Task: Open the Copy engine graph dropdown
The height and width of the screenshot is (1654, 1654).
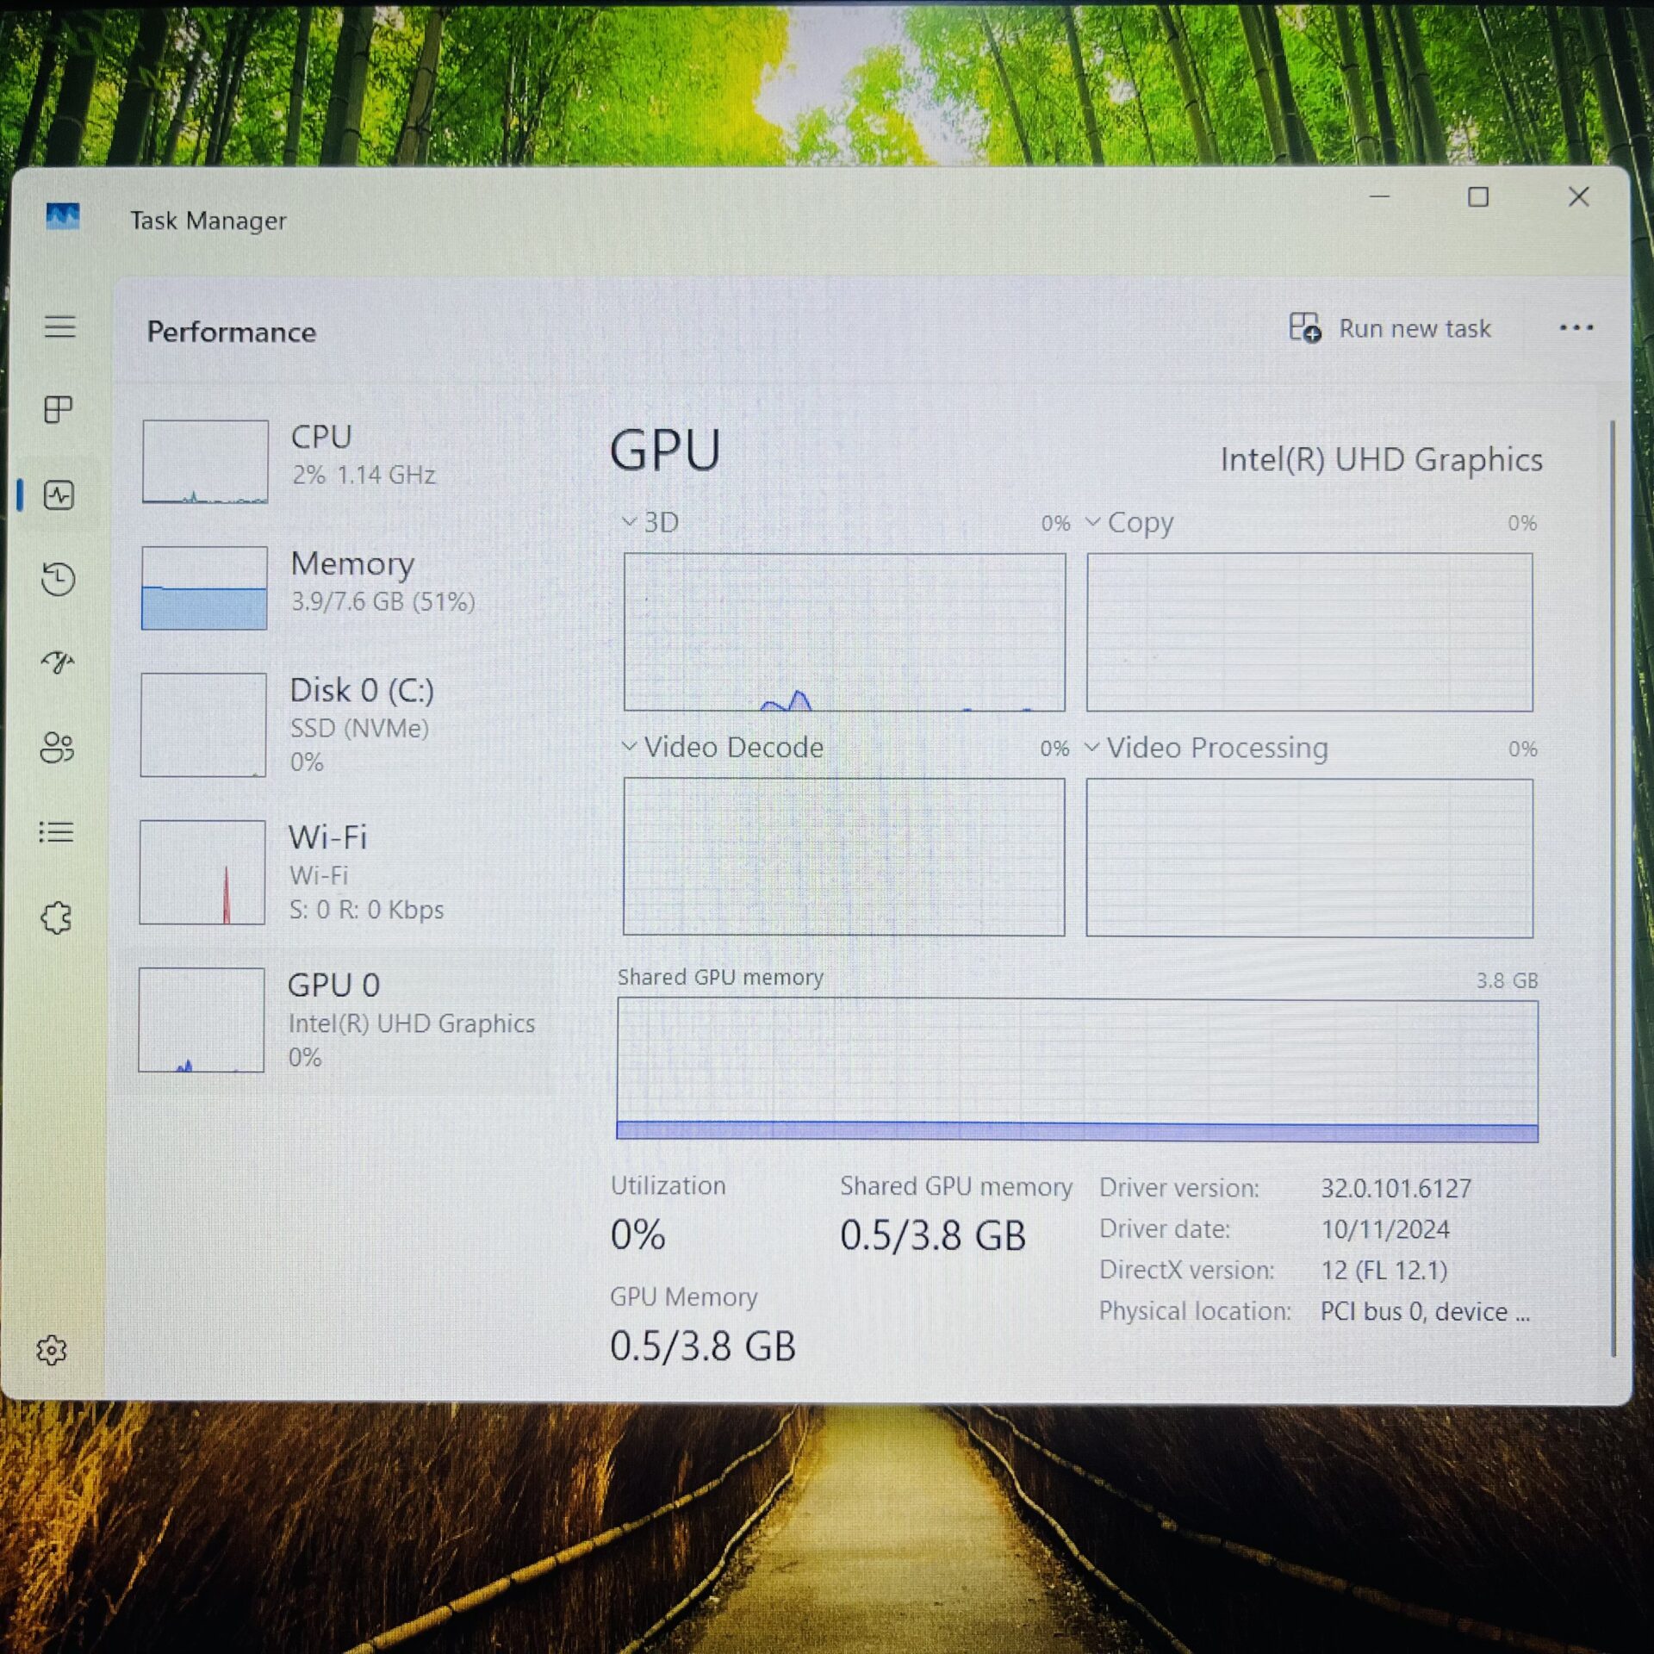Action: [1092, 521]
